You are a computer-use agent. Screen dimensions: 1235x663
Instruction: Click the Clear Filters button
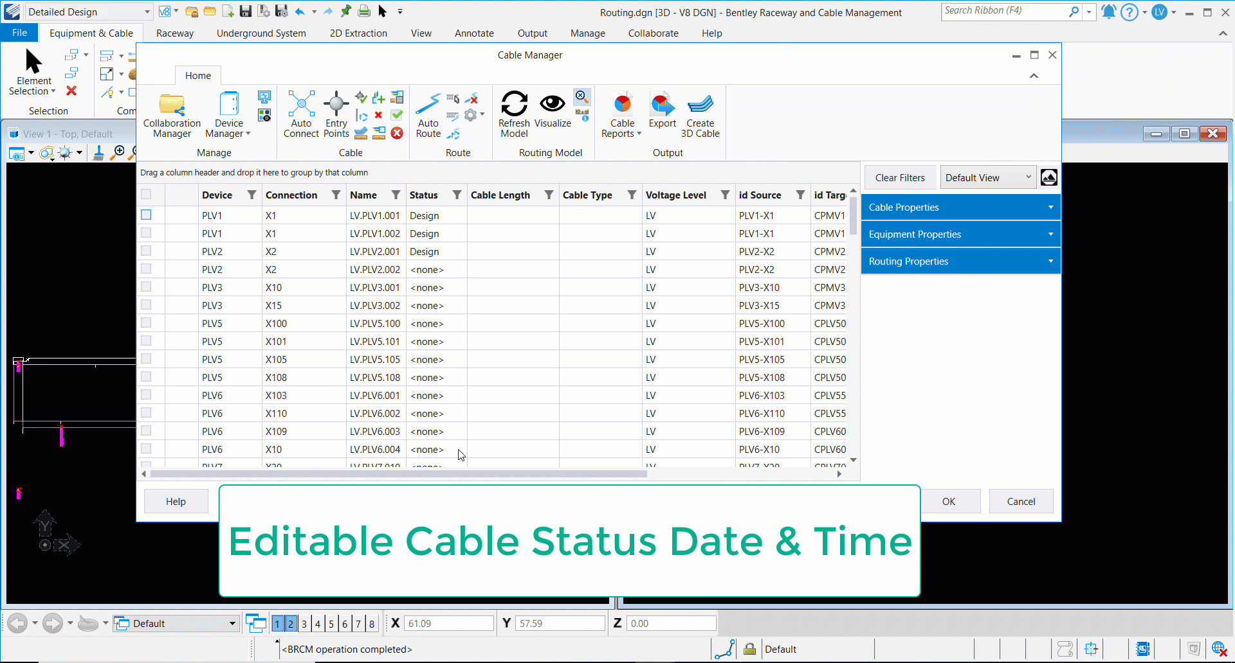pyautogui.click(x=899, y=178)
